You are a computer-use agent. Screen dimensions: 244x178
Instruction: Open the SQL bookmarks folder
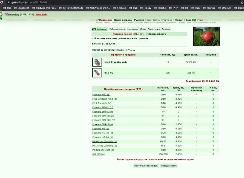tap(133, 8)
